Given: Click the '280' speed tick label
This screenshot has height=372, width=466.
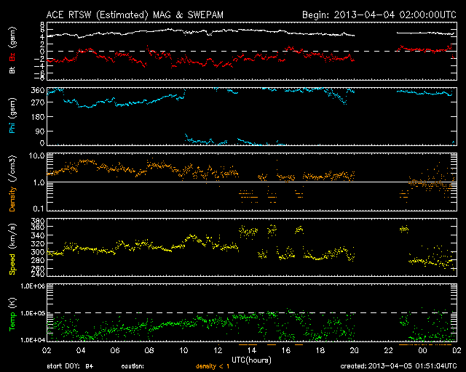Looking at the screenshot, I should point(38,260).
